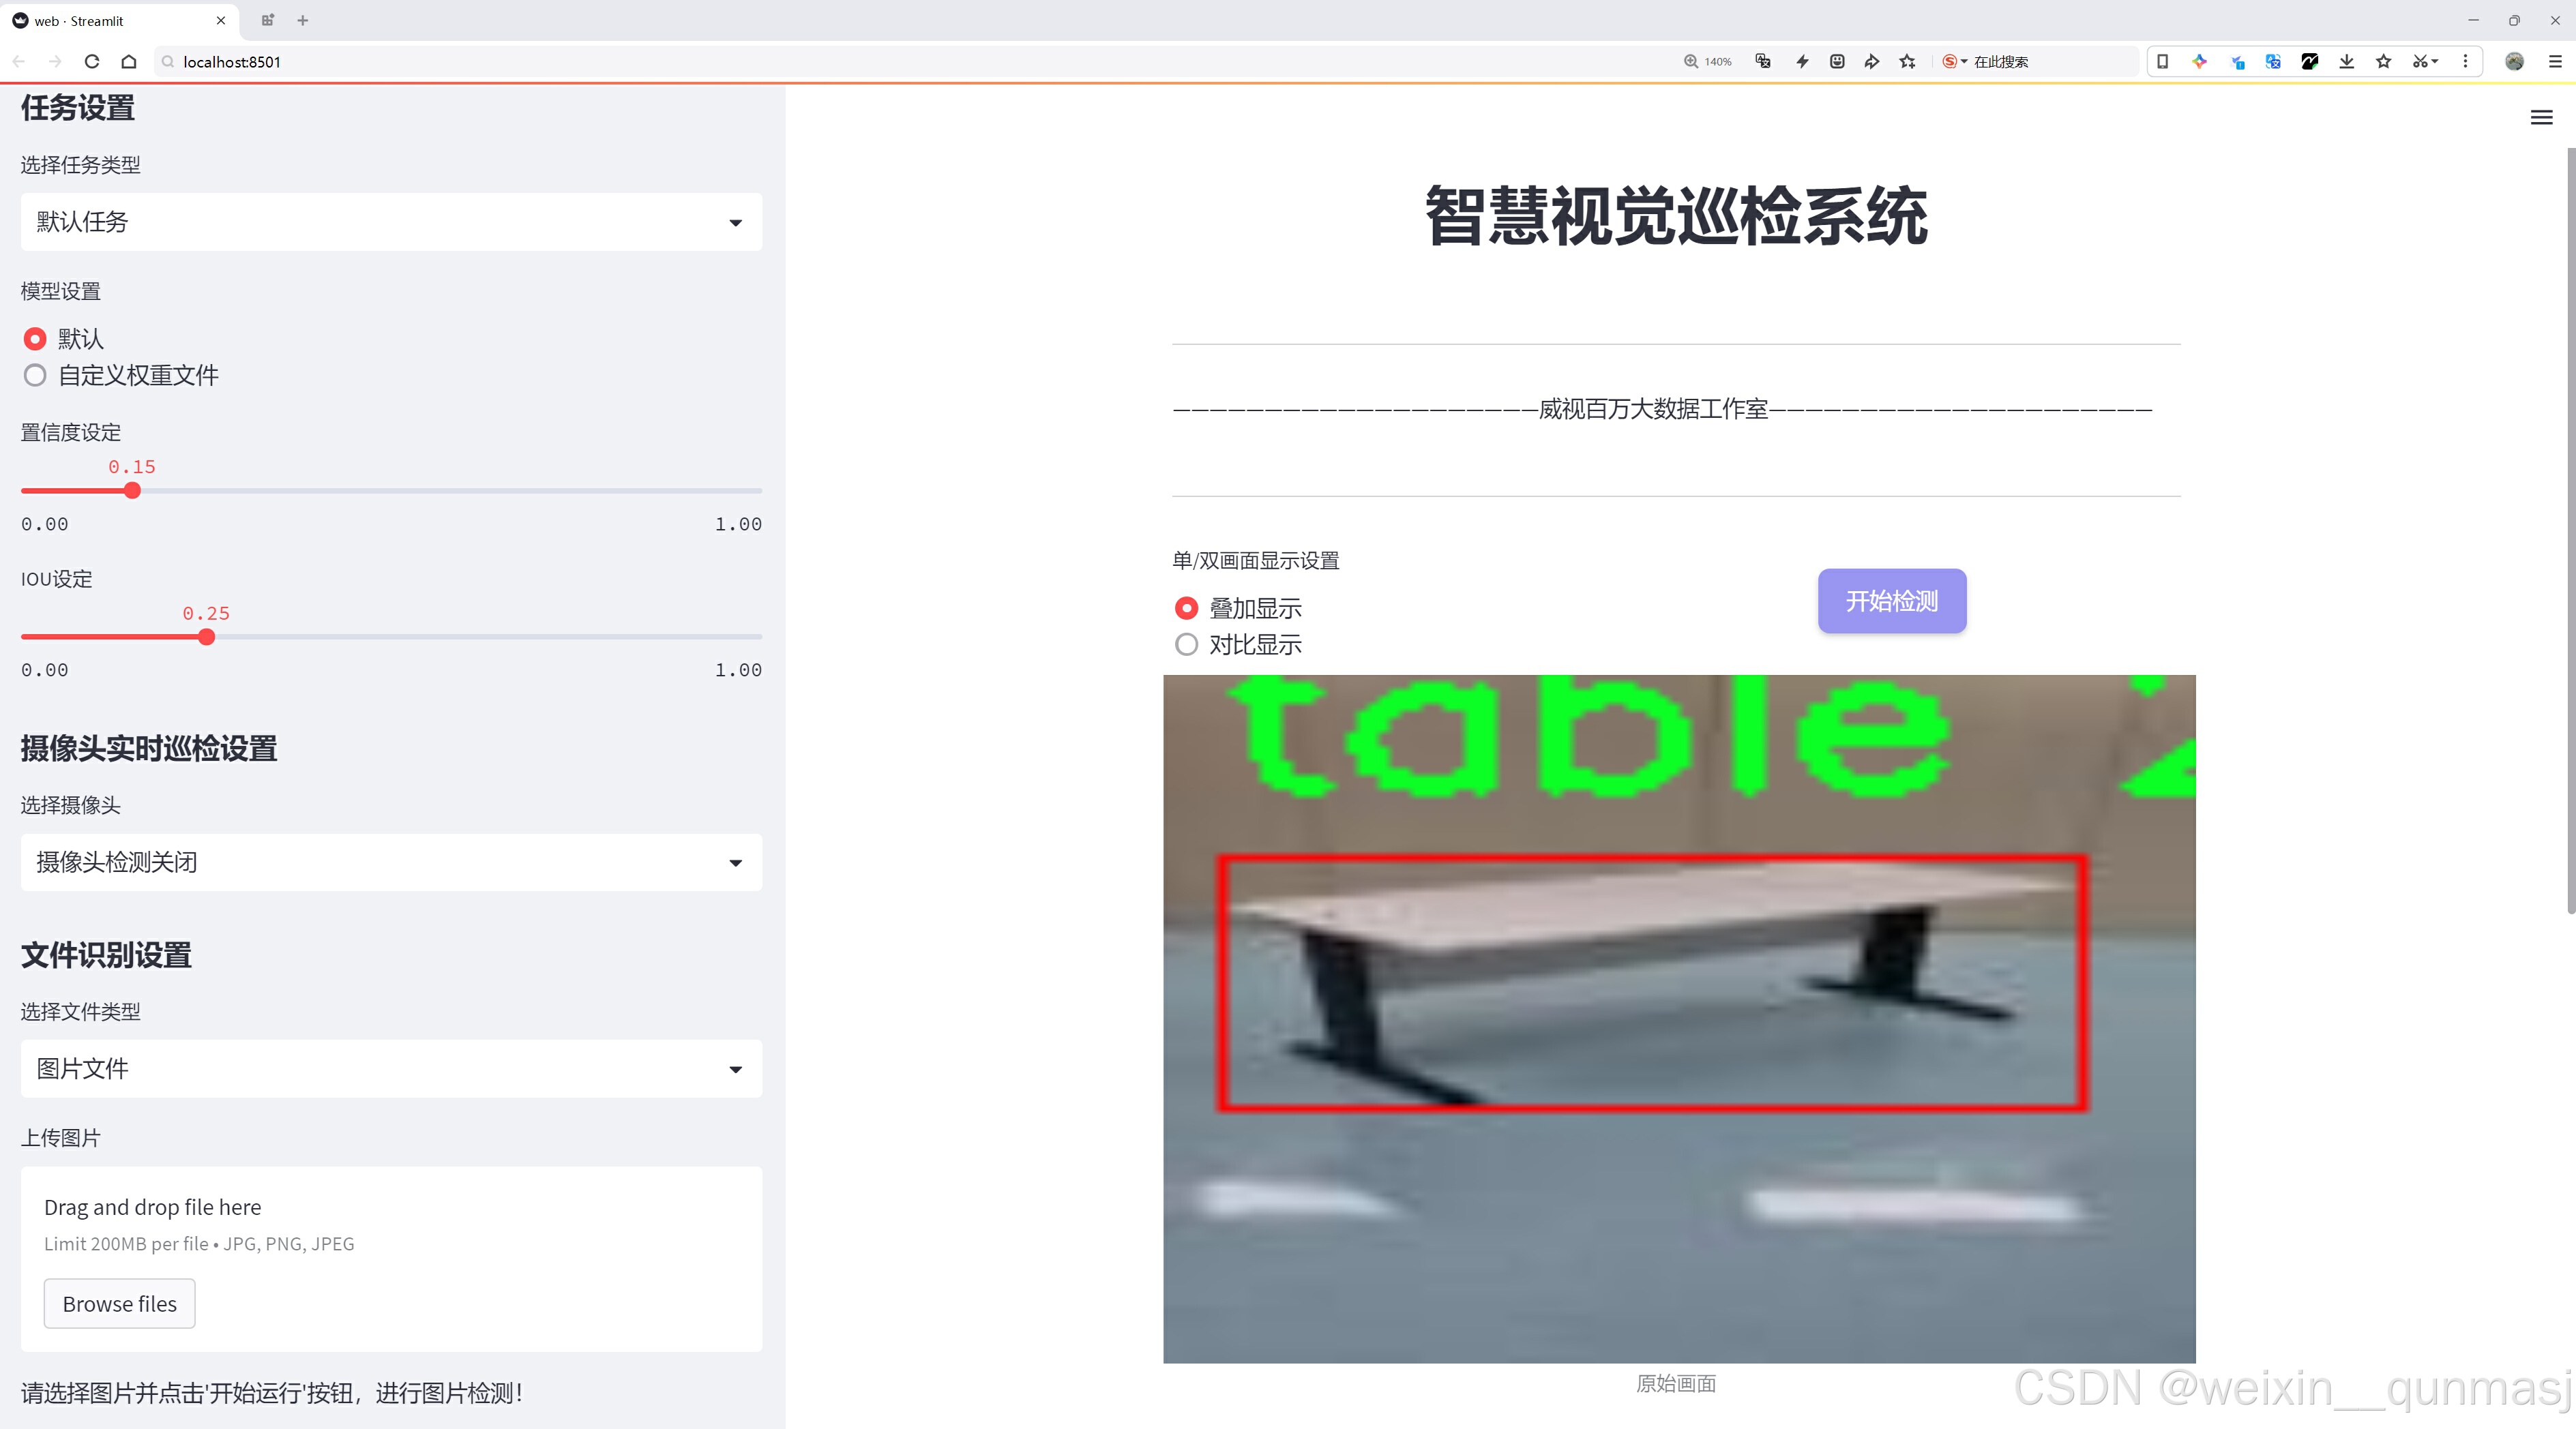Click the translate page icon in address bar

[1763, 62]
